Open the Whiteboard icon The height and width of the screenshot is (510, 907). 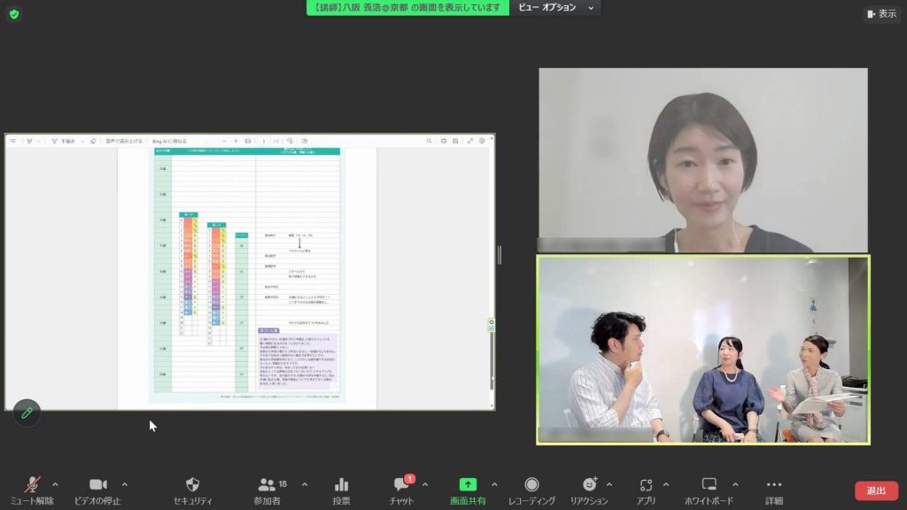click(x=709, y=485)
